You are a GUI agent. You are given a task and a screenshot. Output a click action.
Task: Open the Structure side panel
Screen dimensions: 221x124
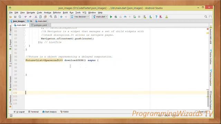click(x=10, y=61)
